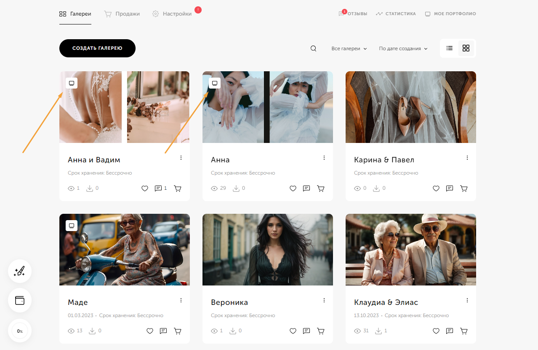Open comments on Анна и Вадим gallery

(x=158, y=188)
